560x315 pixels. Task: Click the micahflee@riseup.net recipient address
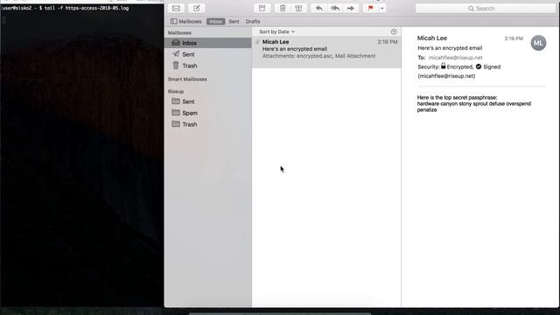coord(455,58)
